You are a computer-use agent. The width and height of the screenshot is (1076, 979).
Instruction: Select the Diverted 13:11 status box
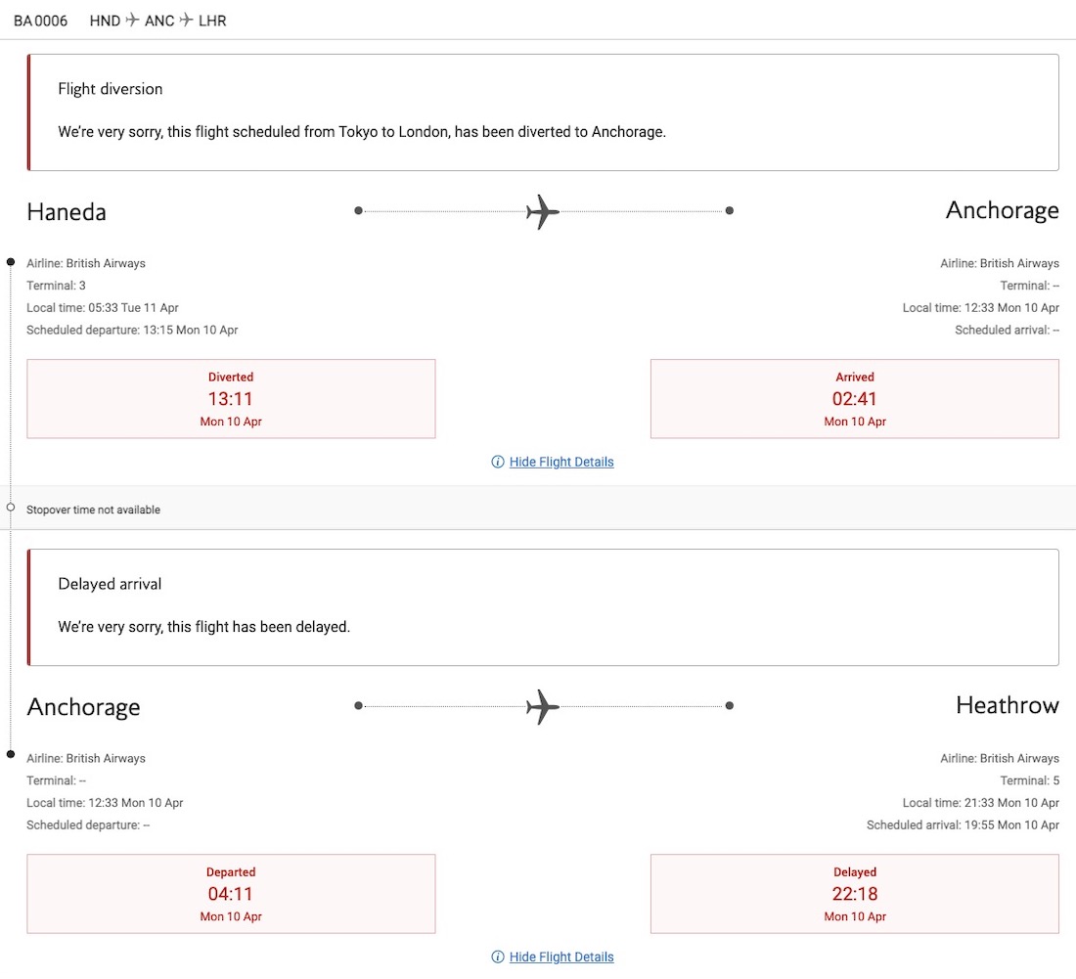[x=231, y=399]
